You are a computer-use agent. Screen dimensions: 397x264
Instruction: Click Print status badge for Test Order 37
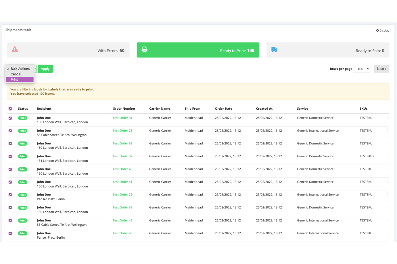[23, 156]
